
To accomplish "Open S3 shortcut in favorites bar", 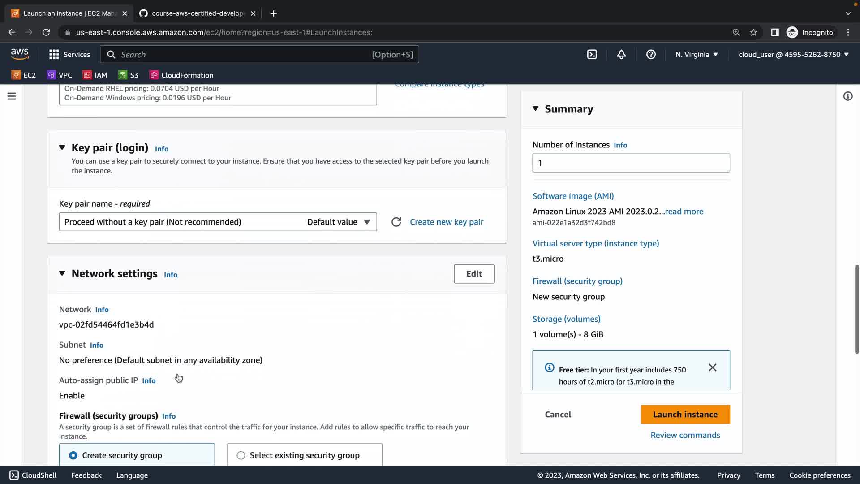I will 129,75.
